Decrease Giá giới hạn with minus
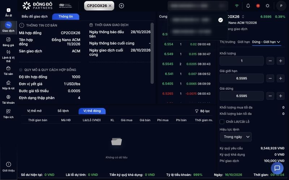The image size is (289, 180). point(270,78)
